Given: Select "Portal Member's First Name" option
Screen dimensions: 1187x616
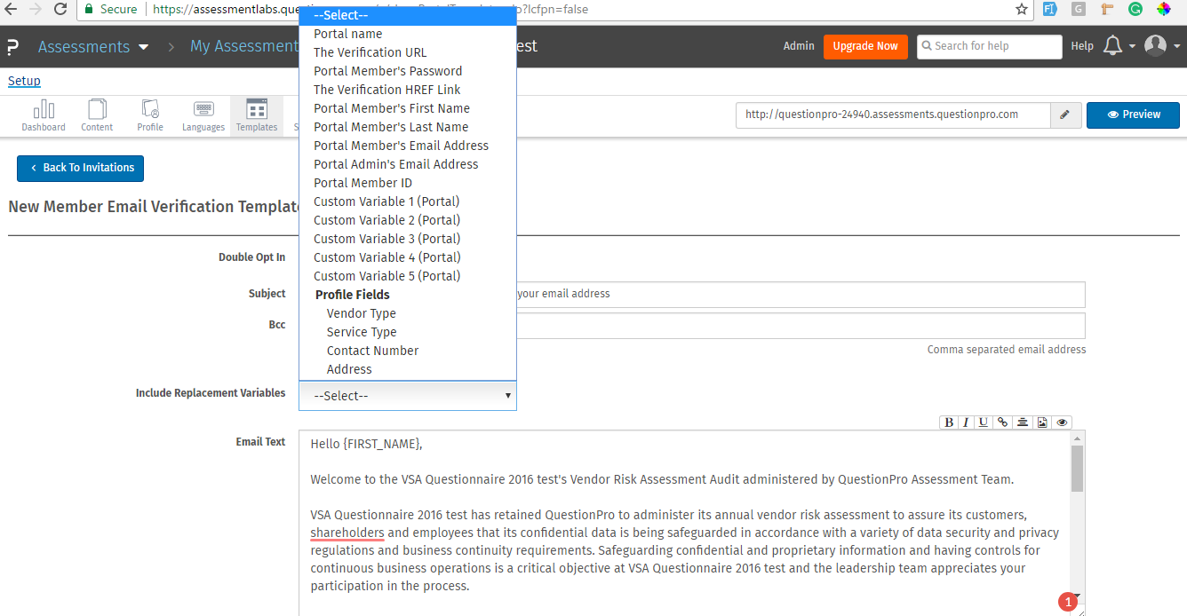Looking at the screenshot, I should pyautogui.click(x=392, y=108).
